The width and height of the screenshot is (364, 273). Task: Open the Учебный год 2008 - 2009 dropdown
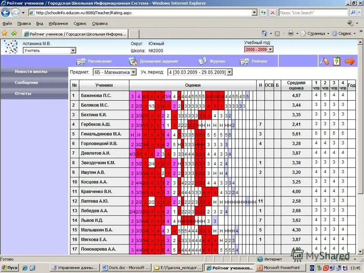click(x=270, y=49)
